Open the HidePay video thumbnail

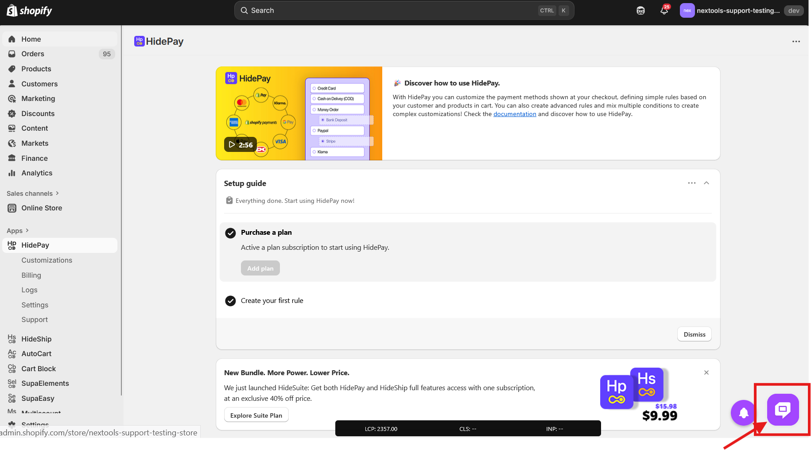click(299, 113)
